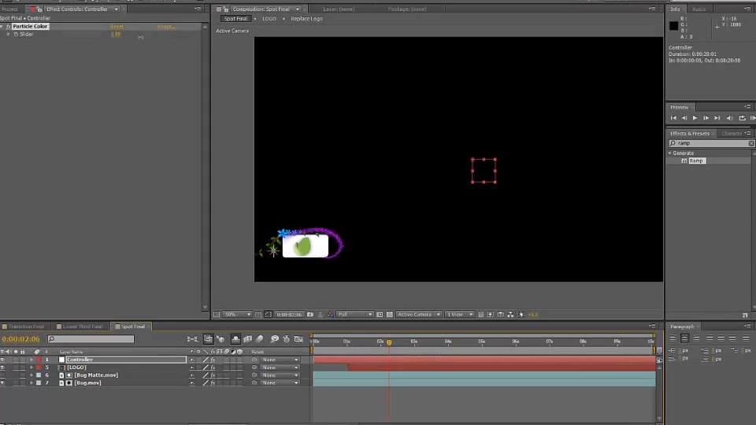Toggle the transparency grid icon in viewer

pos(390,315)
